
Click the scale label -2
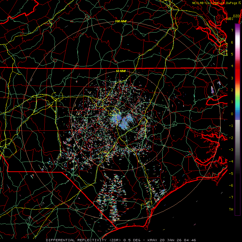click(x=231, y=138)
